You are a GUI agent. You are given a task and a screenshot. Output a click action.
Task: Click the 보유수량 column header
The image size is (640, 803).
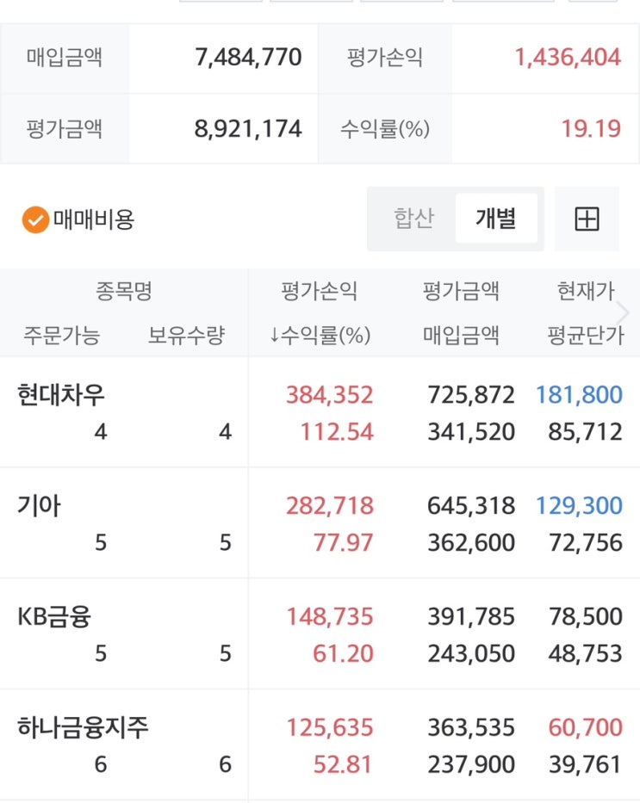click(x=186, y=336)
